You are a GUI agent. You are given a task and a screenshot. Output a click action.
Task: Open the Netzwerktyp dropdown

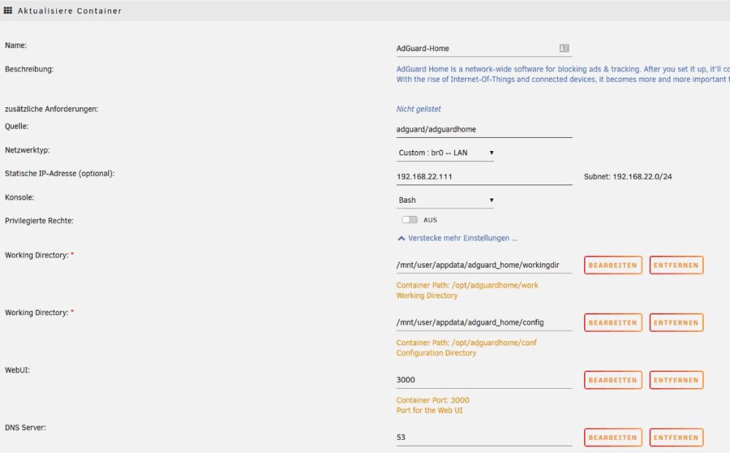(445, 152)
